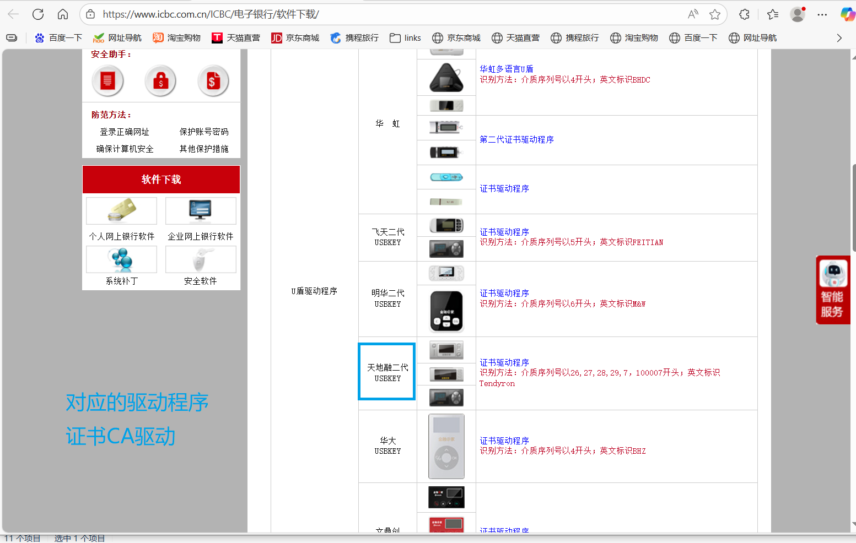Go to browser home page

[x=63, y=14]
